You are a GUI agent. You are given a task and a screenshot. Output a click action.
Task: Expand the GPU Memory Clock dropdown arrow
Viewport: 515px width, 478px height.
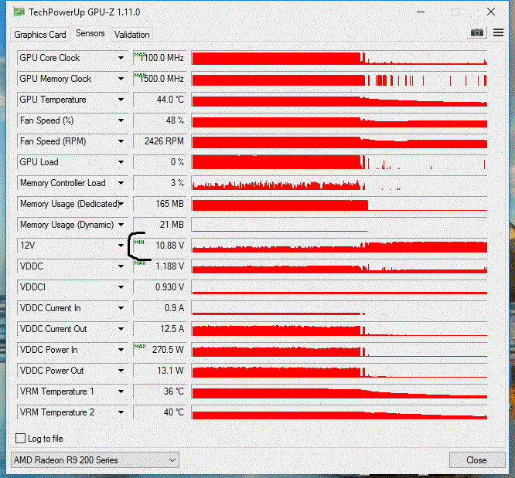tap(121, 79)
